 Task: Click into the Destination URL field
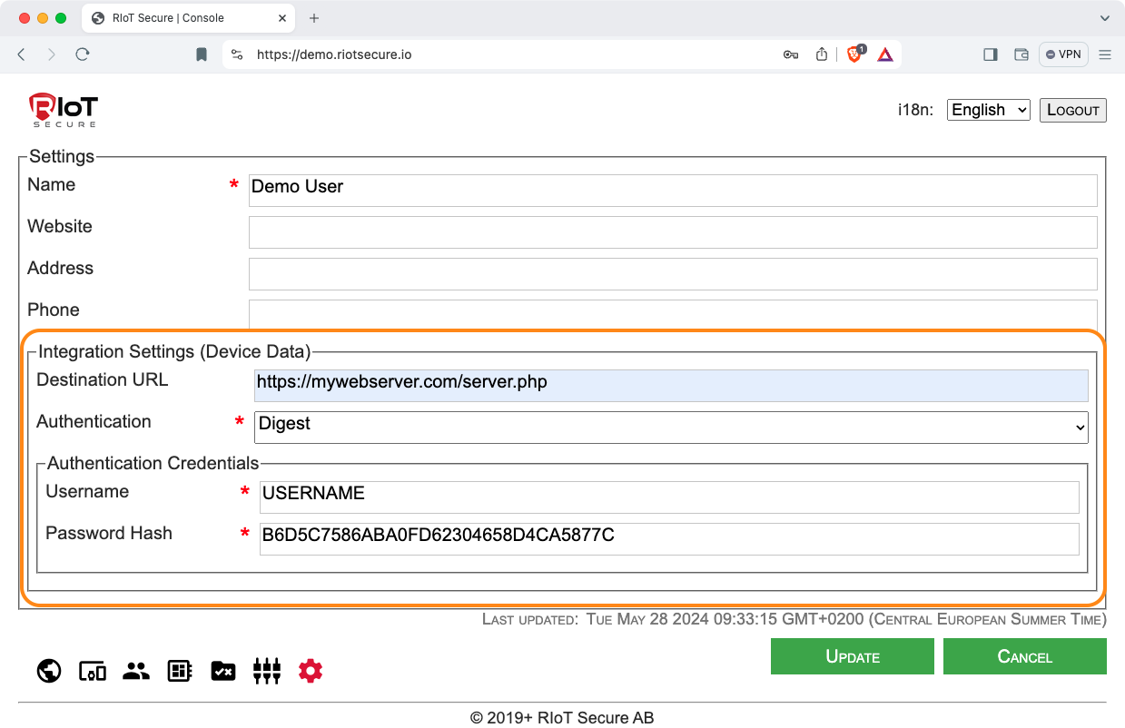pyautogui.click(x=670, y=385)
